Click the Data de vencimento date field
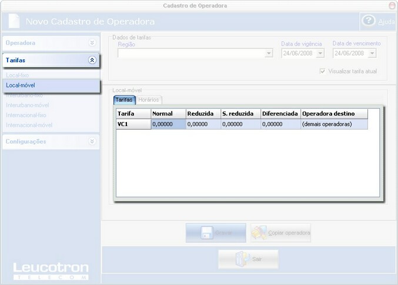The height and width of the screenshot is (285, 398). [x=354, y=53]
